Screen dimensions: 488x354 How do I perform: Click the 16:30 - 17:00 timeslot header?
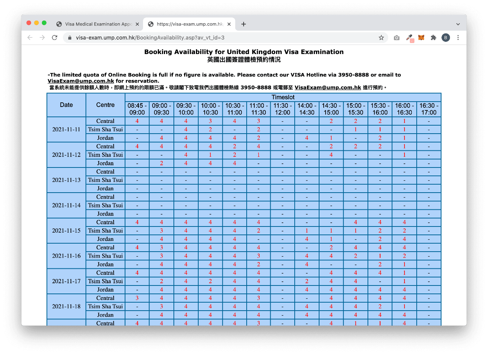click(429, 109)
